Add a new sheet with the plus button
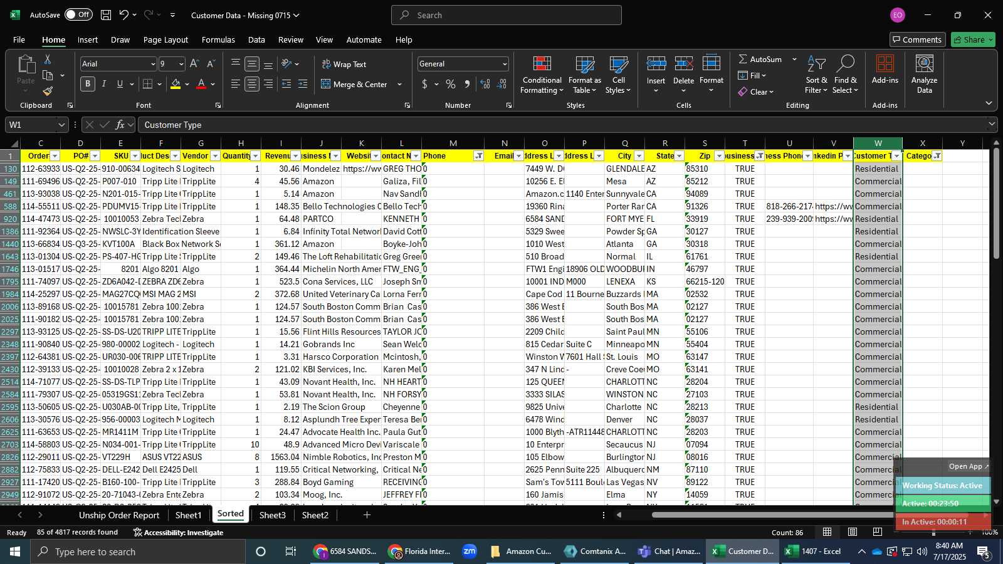 [367, 515]
